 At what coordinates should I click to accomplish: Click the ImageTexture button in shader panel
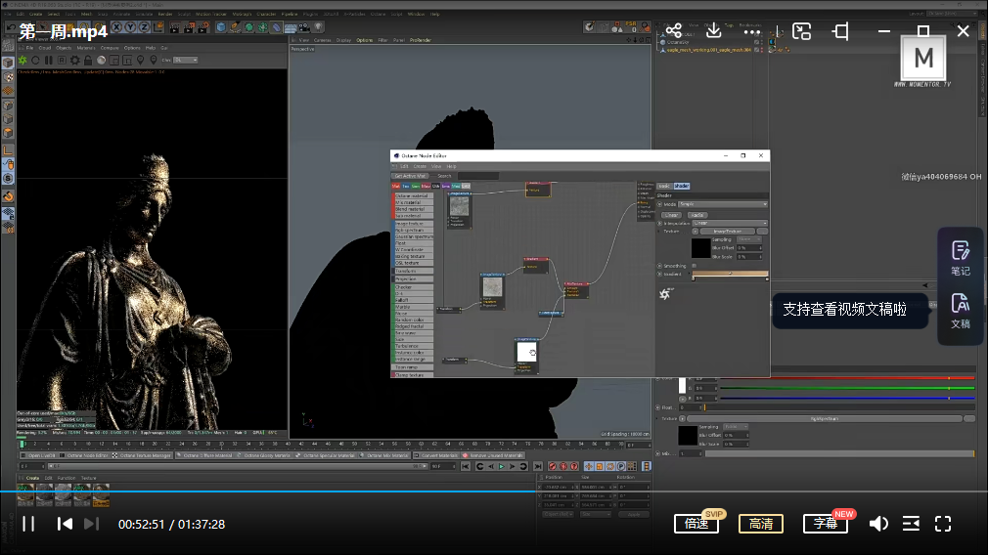[728, 232]
